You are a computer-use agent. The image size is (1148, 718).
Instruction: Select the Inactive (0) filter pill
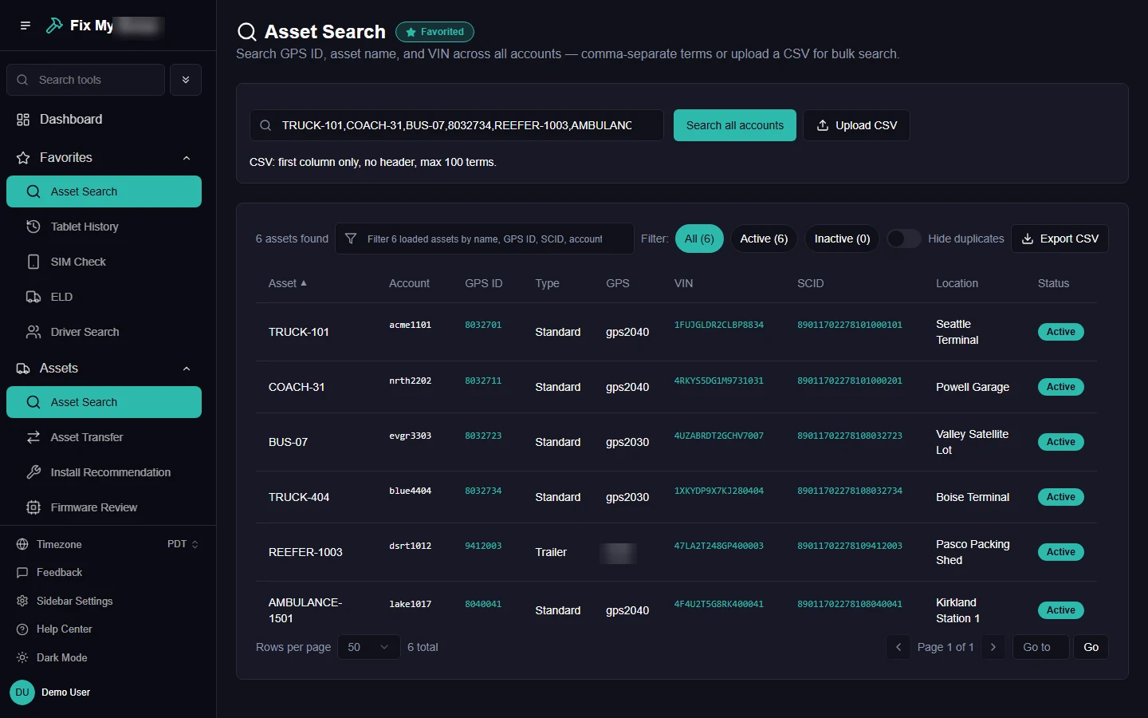[842, 239]
